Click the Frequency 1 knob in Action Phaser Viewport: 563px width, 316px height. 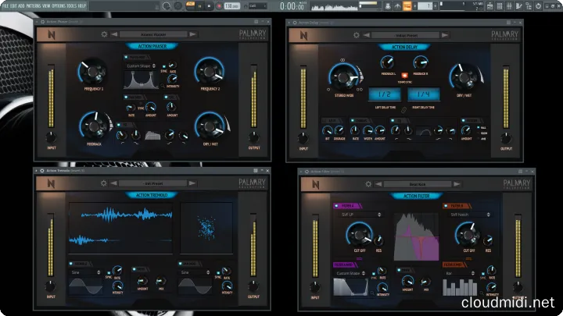click(92, 73)
